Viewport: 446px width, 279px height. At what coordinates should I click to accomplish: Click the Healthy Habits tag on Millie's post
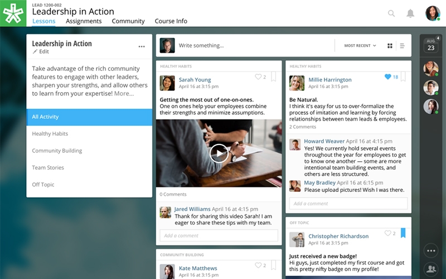[x=306, y=66]
